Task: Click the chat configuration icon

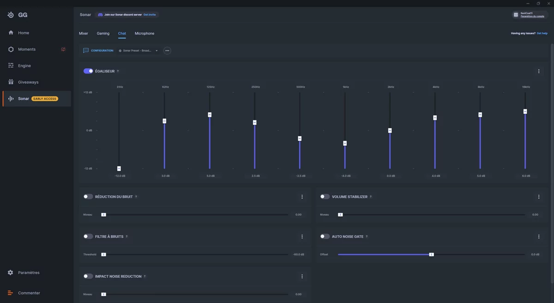Action: tap(86, 50)
